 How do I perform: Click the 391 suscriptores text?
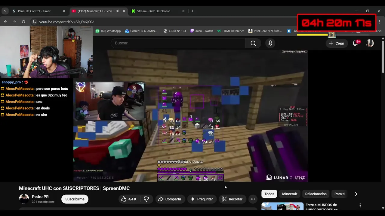(x=43, y=202)
